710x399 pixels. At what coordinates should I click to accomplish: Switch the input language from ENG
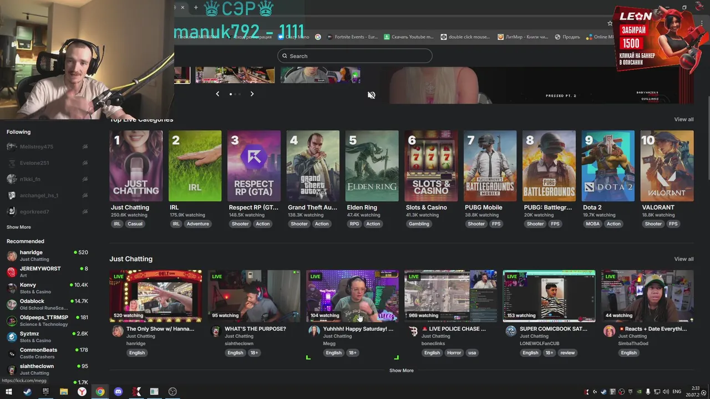click(676, 392)
